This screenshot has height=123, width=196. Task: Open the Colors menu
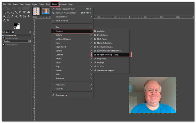point(41,4)
